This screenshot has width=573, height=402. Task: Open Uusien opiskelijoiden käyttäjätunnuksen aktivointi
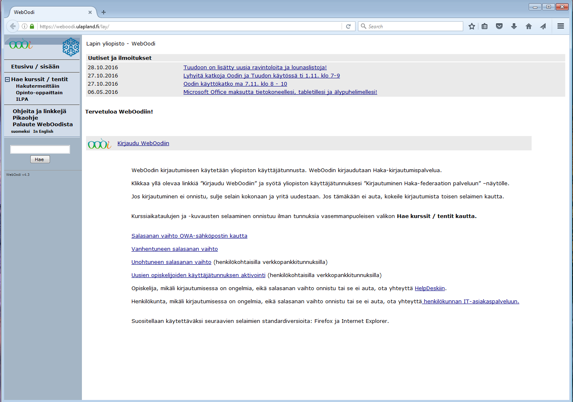pos(198,275)
